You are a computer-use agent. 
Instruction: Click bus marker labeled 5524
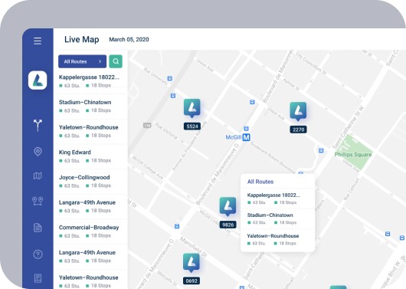click(x=192, y=108)
